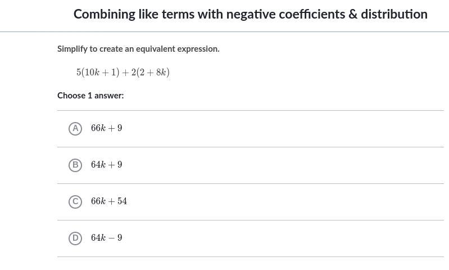449x270 pixels.
Task: Click the 2(2 + 8k) term
Action: 151,72
